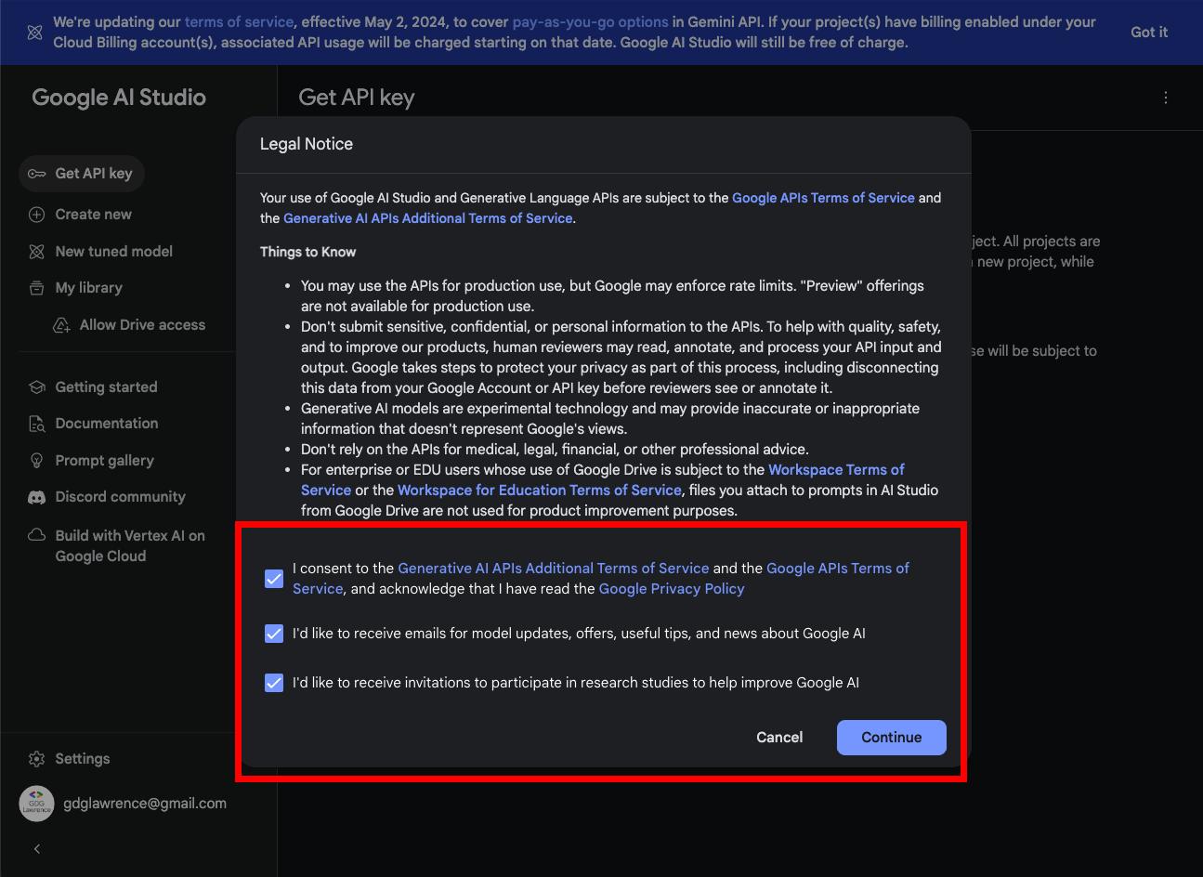Screen dimensions: 1203x877
Task: Select Getting started in the sidebar
Action: click(106, 387)
